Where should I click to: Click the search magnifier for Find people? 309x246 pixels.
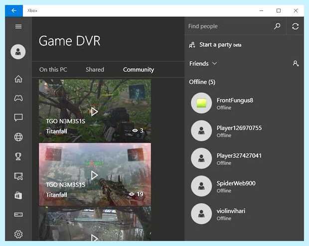(x=277, y=26)
